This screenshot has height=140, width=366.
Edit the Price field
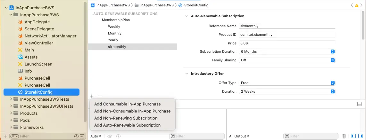(287, 43)
